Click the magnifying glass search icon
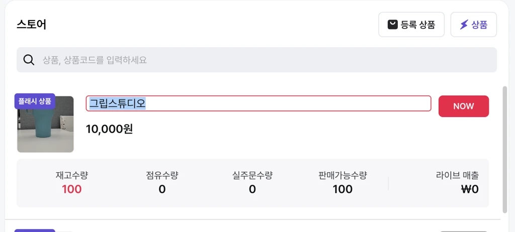This screenshot has width=515, height=232. pyautogui.click(x=29, y=60)
